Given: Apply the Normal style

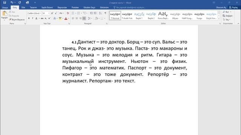Looking at the screenshot, I should (x=115, y=16).
